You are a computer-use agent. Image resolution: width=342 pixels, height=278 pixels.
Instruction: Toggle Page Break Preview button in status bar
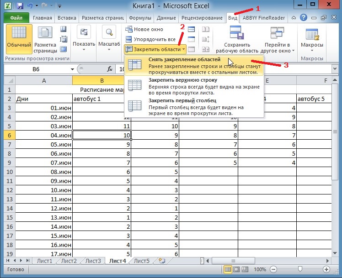(245, 269)
